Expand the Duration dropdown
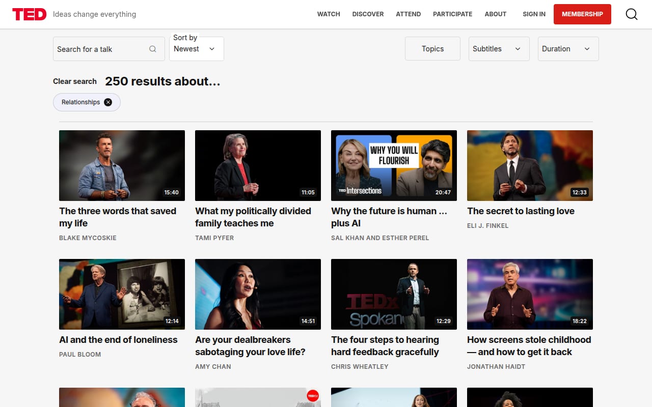Screen dimensions: 652x407 point(568,49)
